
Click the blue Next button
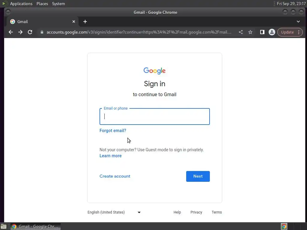tap(198, 176)
